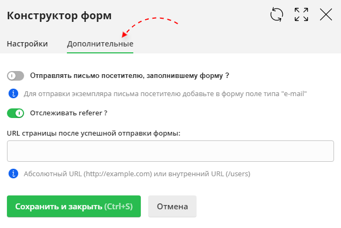Enable sending letter to visitor toggle
Image resolution: width=341 pixels, height=228 pixels.
coord(16,76)
